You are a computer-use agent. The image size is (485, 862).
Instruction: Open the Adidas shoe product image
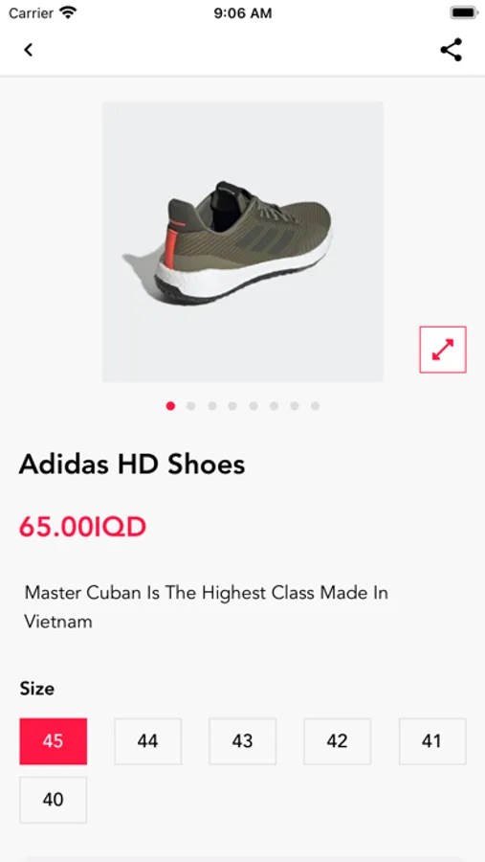coord(243,241)
